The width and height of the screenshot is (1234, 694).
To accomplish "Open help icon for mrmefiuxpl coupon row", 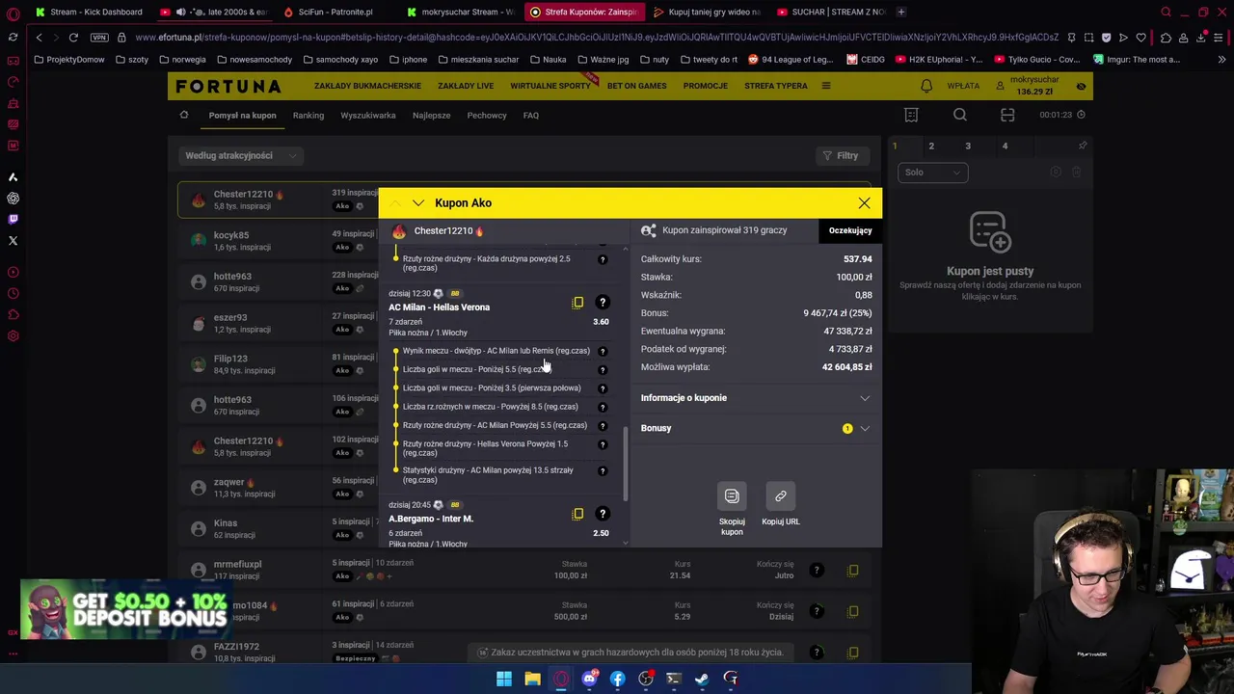I will point(817,571).
